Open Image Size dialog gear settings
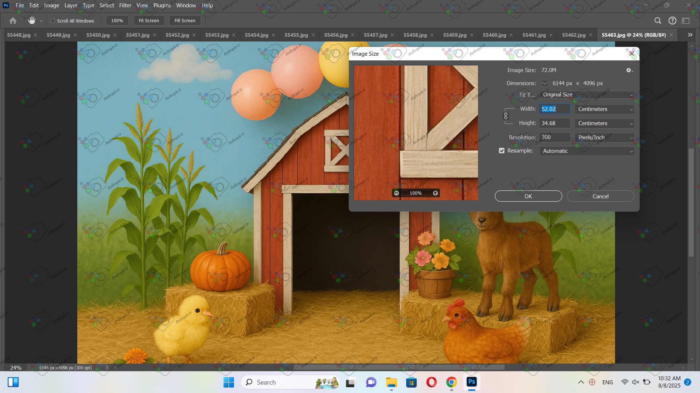This screenshot has width=700, height=393. pyautogui.click(x=629, y=70)
